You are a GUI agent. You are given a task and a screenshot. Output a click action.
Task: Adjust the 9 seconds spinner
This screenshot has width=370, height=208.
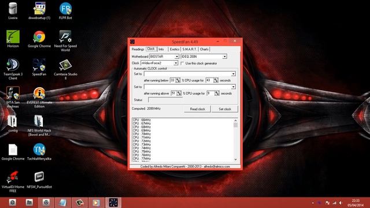point(217,94)
